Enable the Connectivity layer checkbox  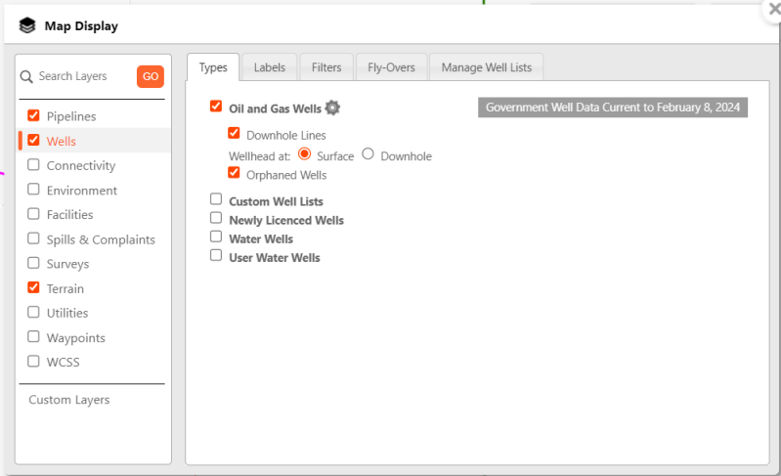pos(34,165)
